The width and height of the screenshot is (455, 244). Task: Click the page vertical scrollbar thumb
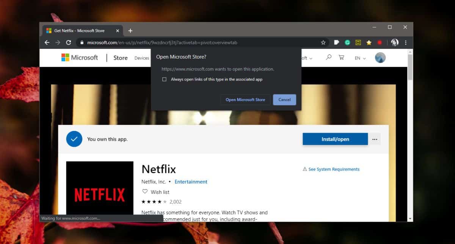click(410, 67)
